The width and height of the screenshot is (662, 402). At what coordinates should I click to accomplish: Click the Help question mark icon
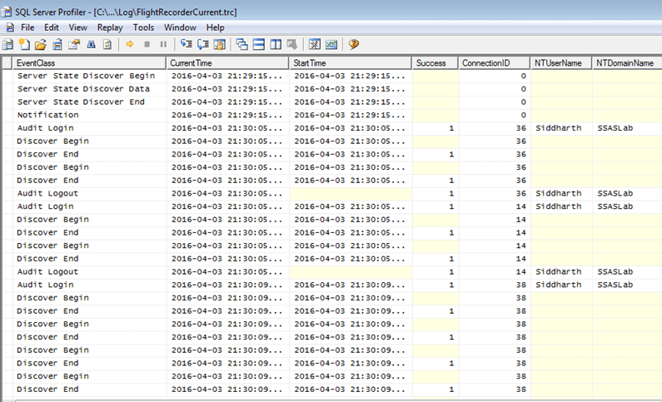[x=354, y=44]
